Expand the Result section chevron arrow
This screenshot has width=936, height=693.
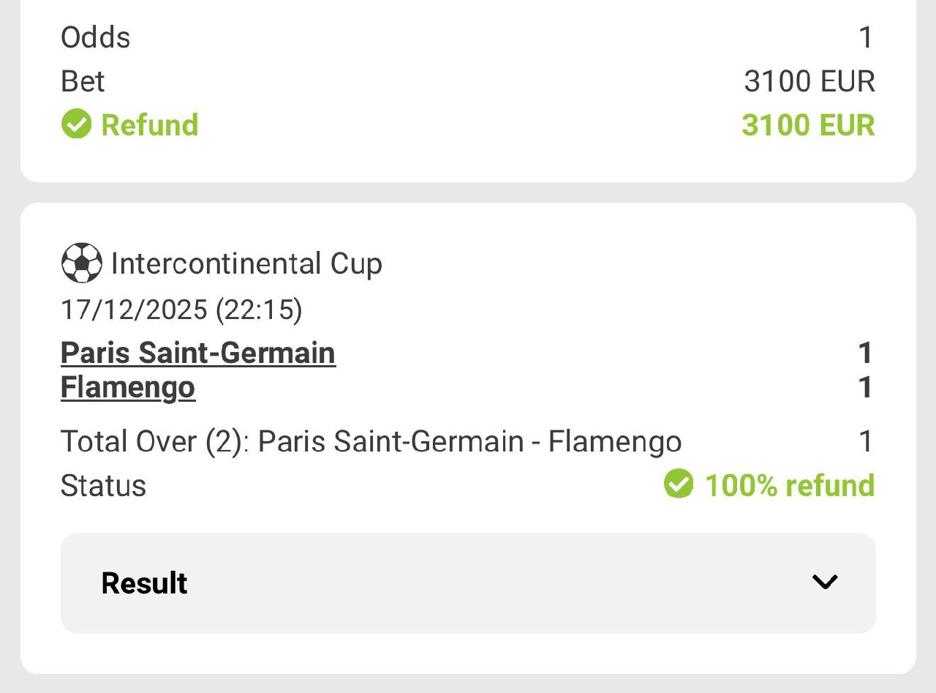pyautogui.click(x=825, y=582)
